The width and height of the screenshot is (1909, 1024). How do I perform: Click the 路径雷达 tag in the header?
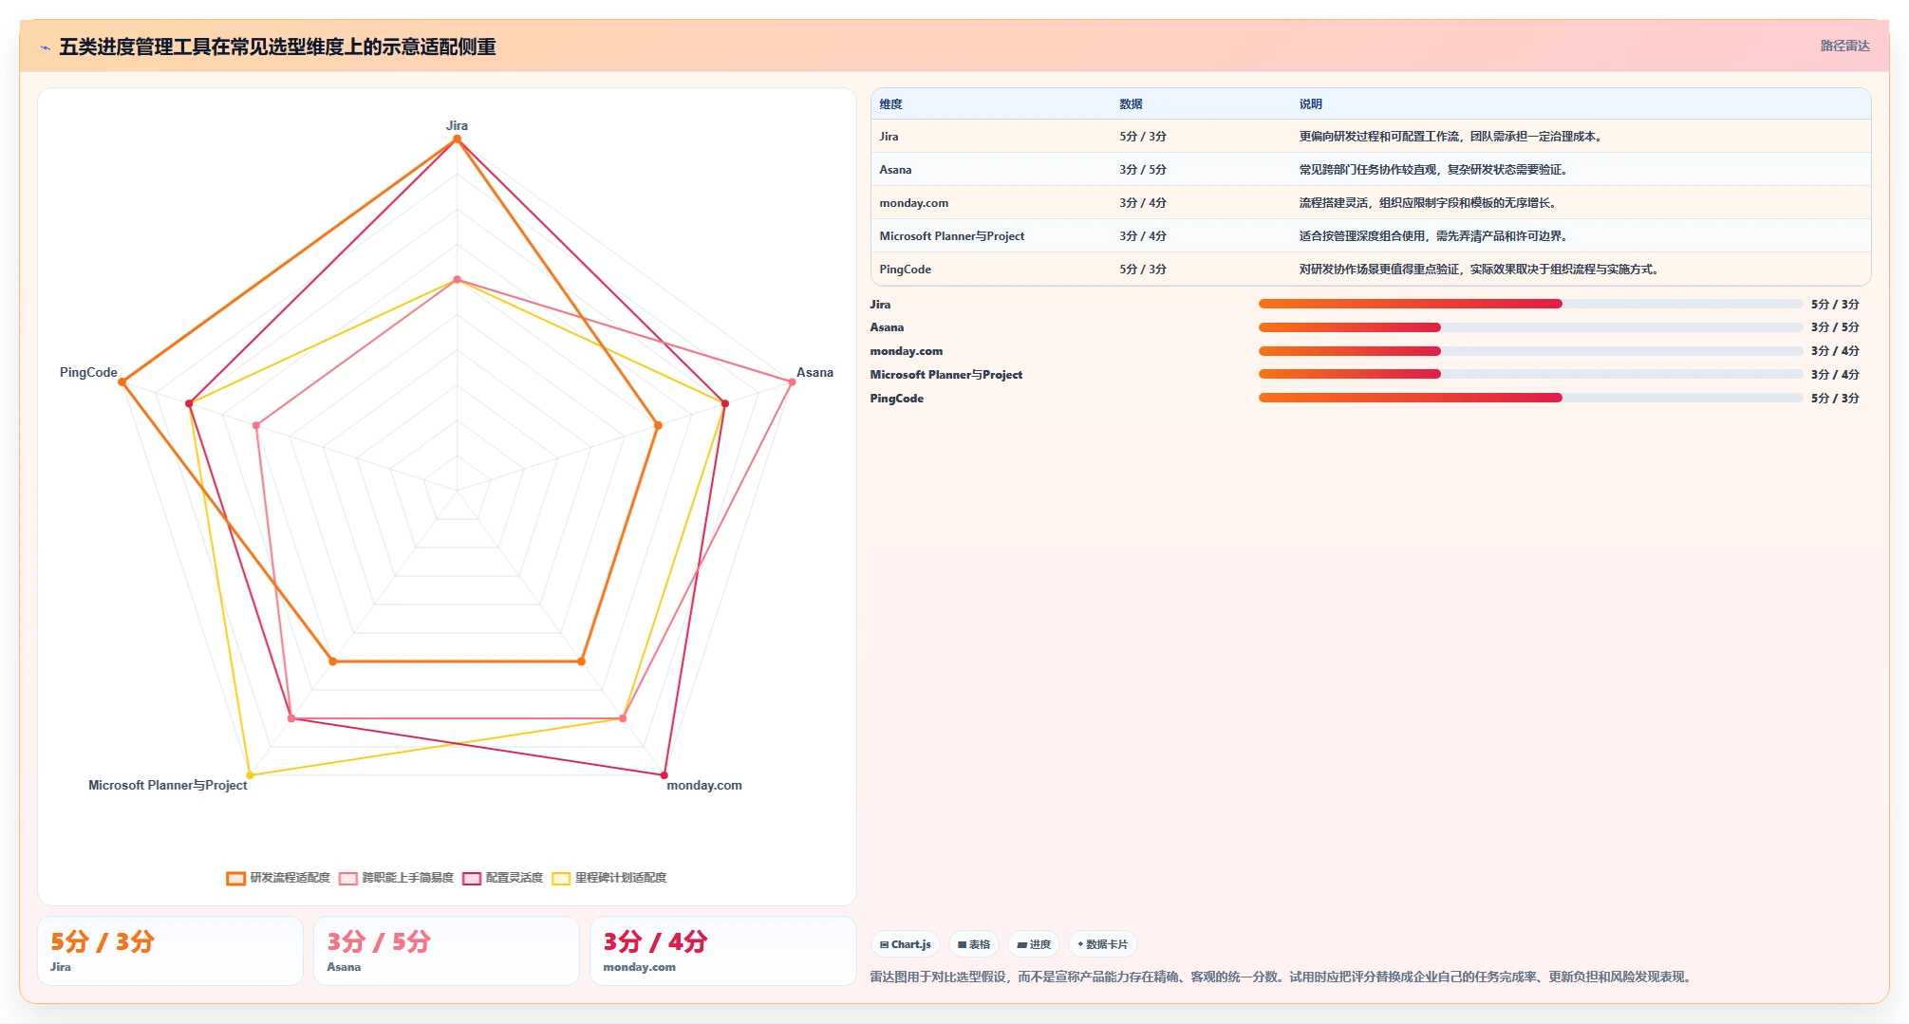(1844, 46)
